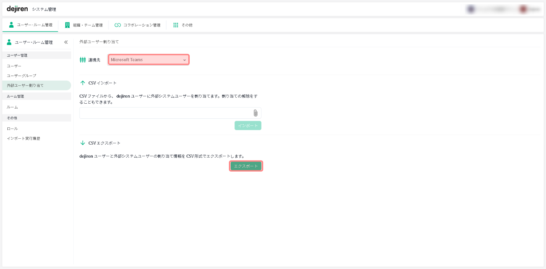
Task: Click the dejiren logo
Action: pos(17,9)
